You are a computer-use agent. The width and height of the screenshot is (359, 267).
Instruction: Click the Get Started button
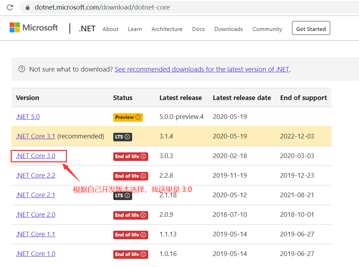point(311,28)
